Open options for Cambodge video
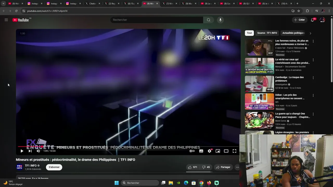This screenshot has width=333, height=187. coord(313,78)
